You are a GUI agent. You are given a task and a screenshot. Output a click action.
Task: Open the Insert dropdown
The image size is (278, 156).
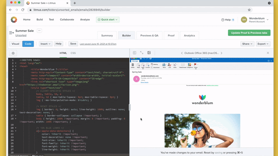46,44
